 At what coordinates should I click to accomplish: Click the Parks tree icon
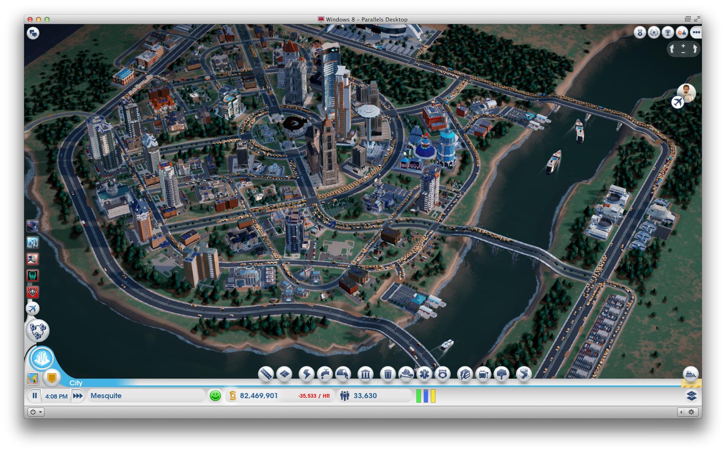tap(502, 374)
